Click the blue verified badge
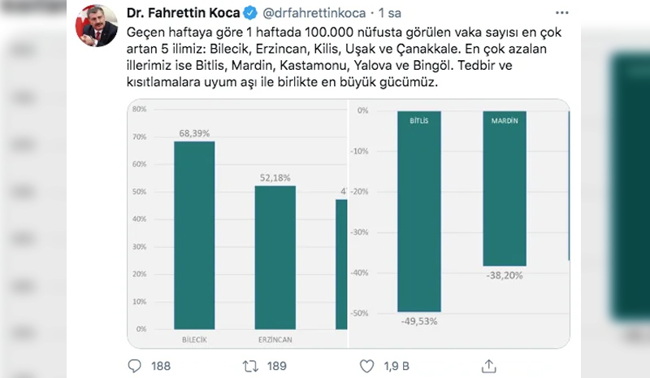 tap(250, 13)
